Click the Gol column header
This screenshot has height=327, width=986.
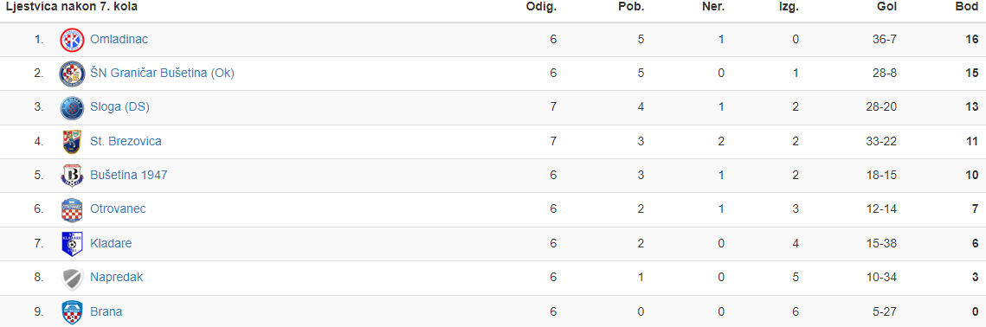[887, 7]
